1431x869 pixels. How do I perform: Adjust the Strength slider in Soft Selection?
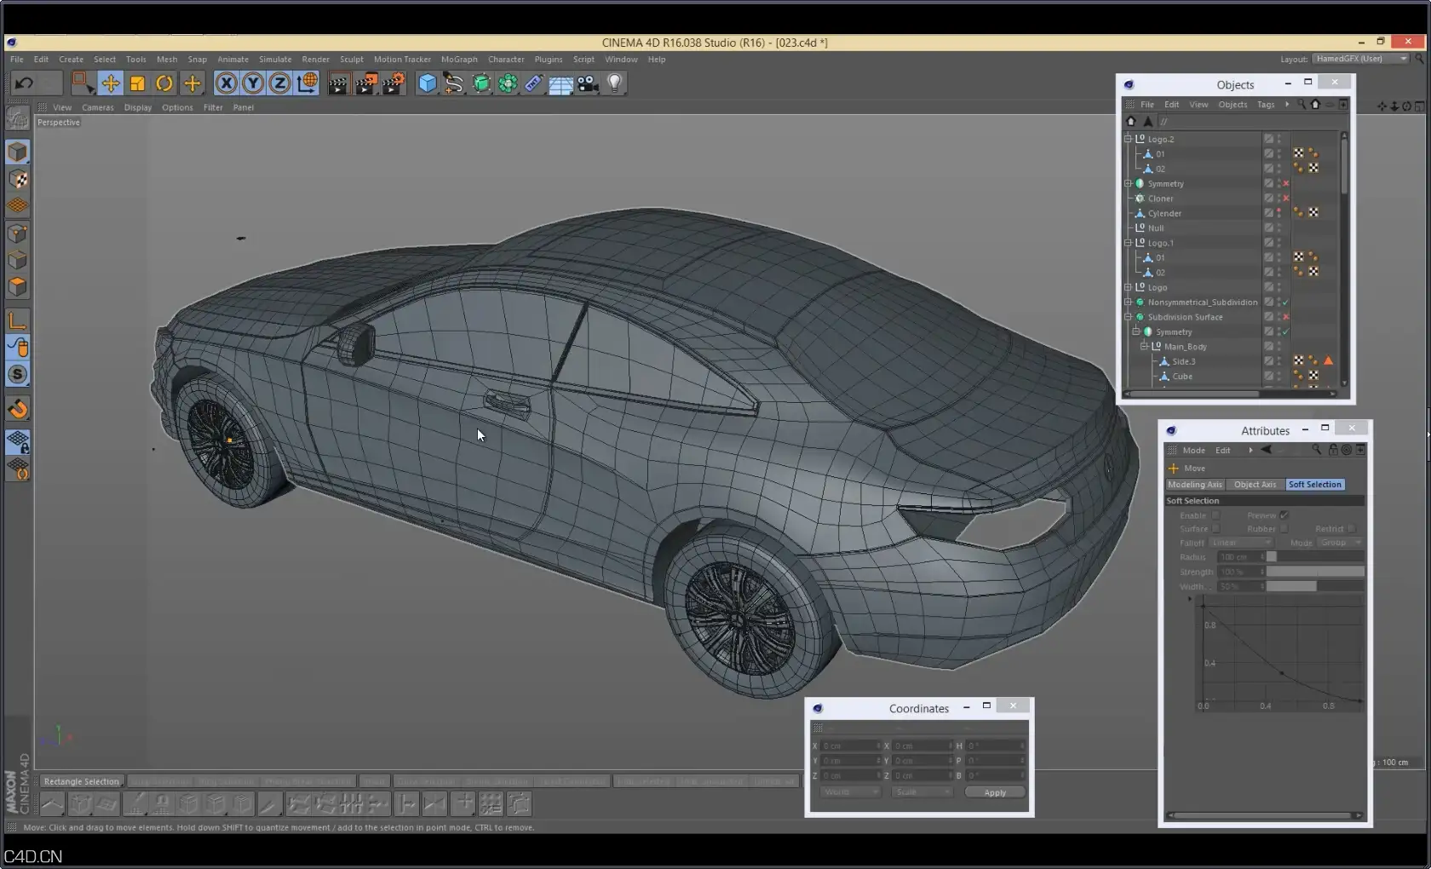point(1315,572)
